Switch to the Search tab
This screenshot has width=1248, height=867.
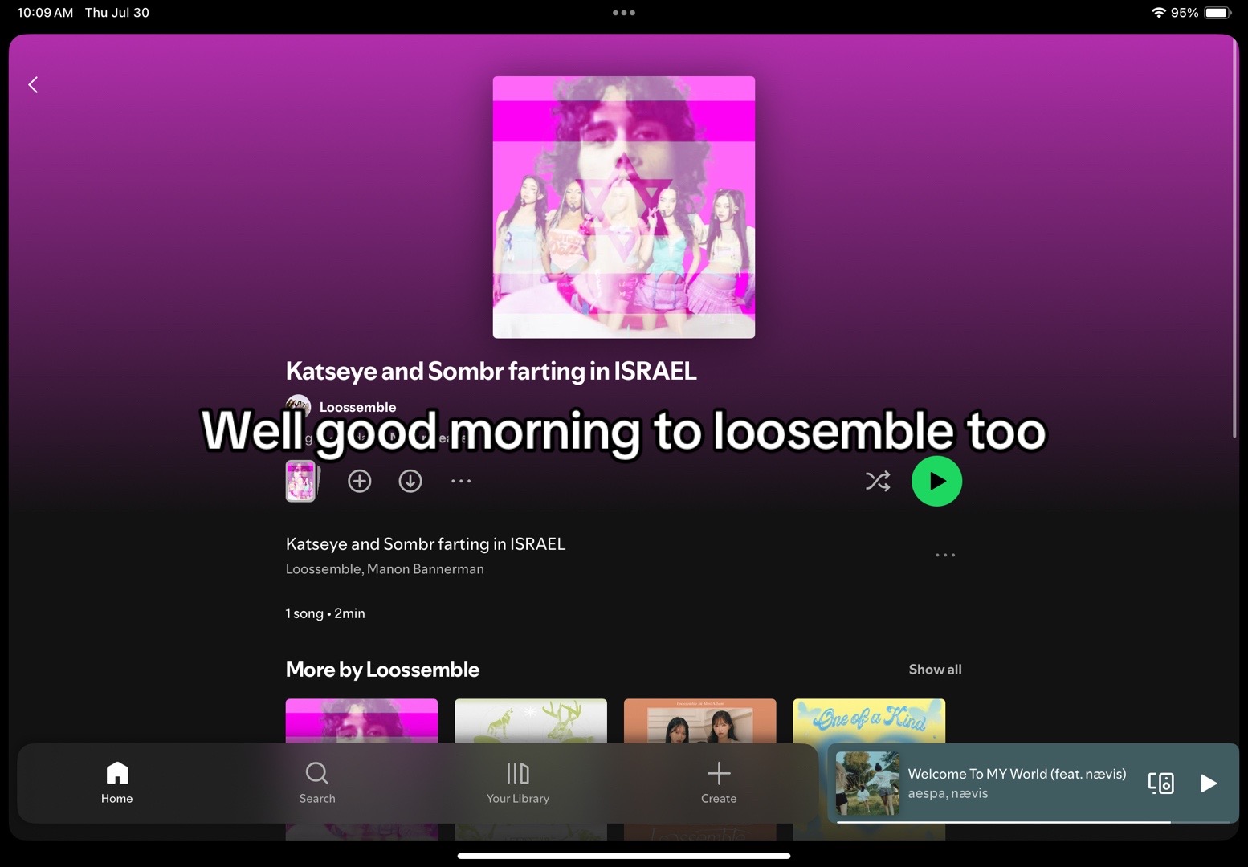pos(317,783)
